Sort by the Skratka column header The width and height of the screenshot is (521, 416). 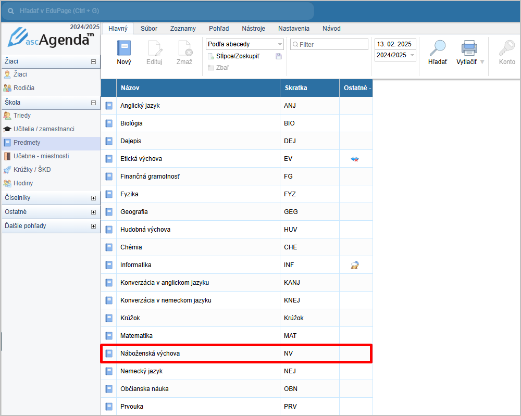tap(309, 88)
